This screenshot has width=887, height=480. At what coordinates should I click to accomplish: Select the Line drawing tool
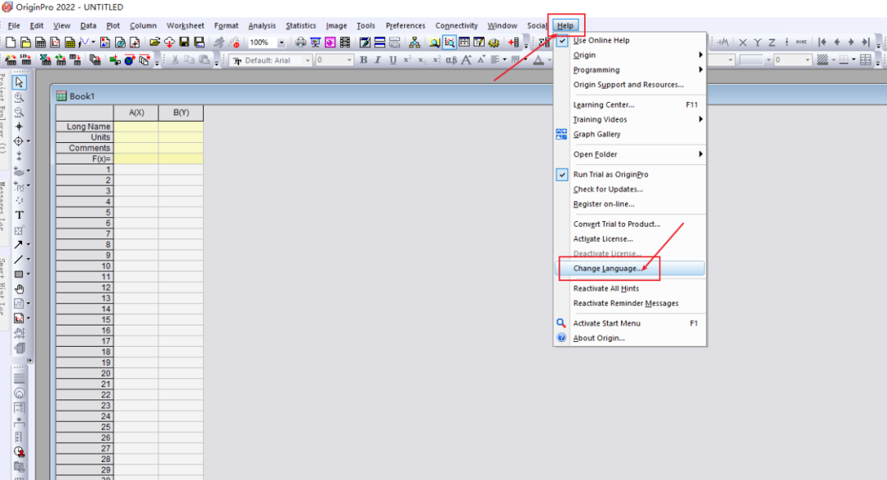tap(18, 259)
